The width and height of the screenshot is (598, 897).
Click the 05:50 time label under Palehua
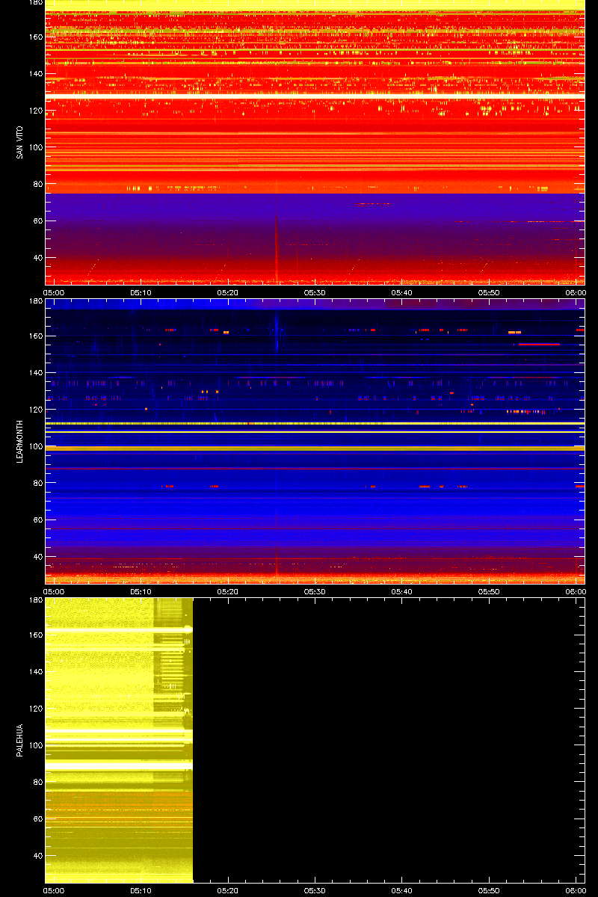click(490, 890)
